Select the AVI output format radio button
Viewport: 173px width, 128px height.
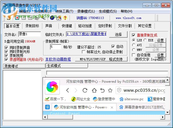pyautogui.click(x=134, y=45)
